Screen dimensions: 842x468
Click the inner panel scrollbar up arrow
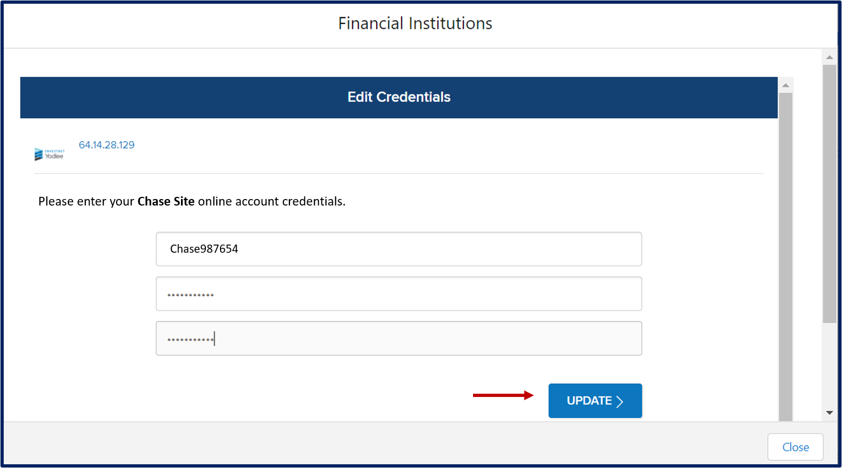786,85
